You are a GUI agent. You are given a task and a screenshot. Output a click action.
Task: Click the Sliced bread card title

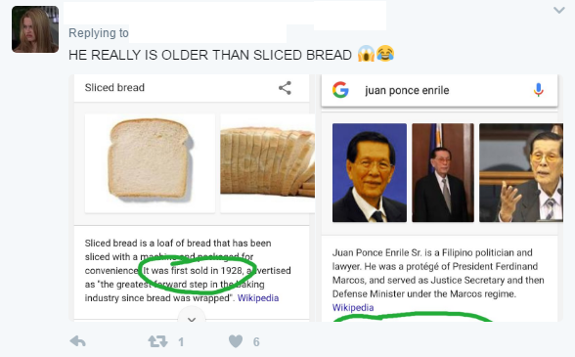[x=114, y=88]
